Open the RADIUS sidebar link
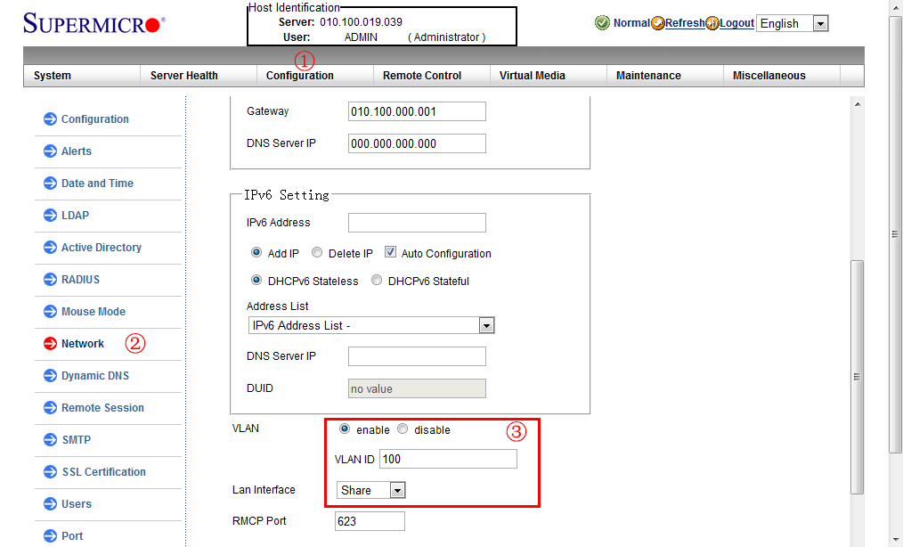 click(81, 280)
